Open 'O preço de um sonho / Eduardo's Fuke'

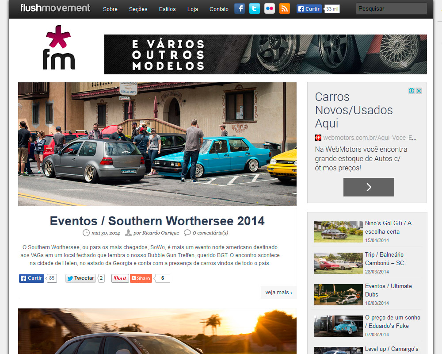pos(392,322)
